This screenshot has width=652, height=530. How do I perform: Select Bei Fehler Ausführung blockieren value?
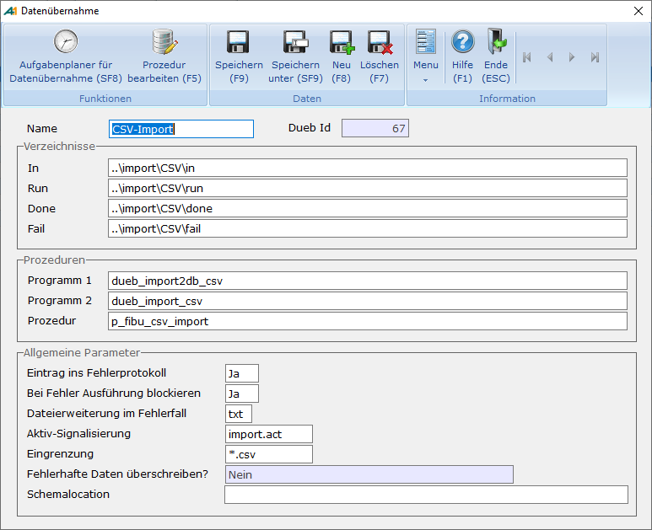(241, 393)
